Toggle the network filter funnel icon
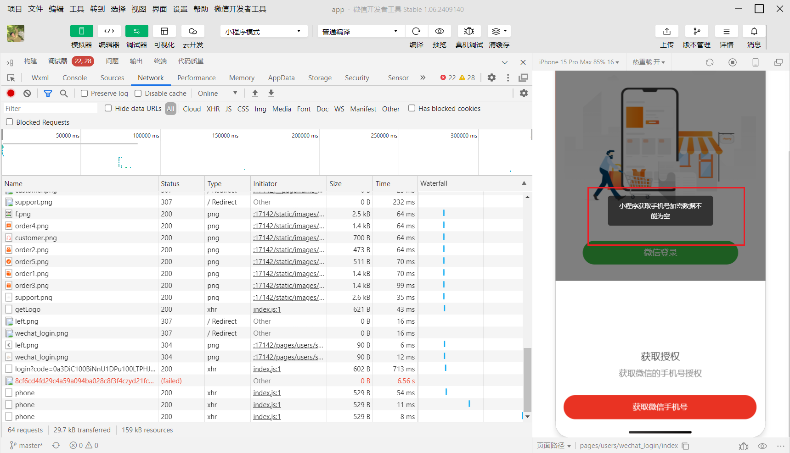This screenshot has height=453, width=790. tap(48, 93)
